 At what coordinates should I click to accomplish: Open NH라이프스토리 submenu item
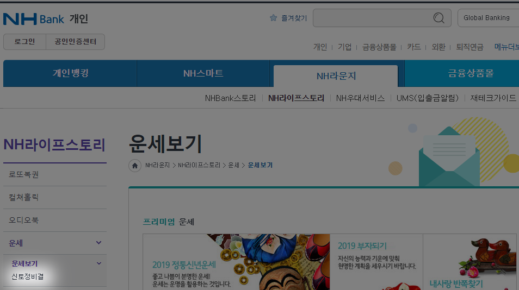[296, 98]
